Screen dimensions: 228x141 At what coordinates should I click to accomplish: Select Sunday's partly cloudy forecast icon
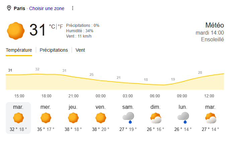click(x=156, y=118)
